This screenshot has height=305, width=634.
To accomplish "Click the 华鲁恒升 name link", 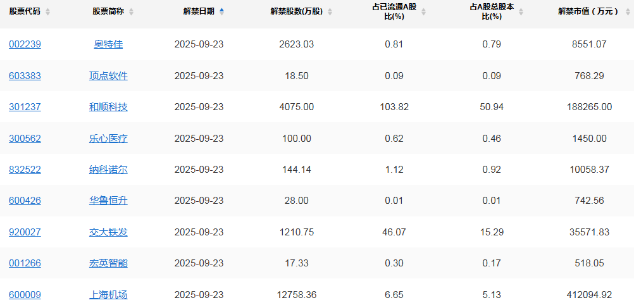I will point(108,201).
